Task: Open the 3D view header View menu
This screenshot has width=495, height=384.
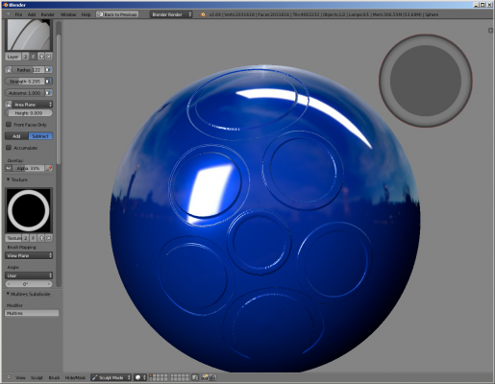Action: [x=20, y=377]
